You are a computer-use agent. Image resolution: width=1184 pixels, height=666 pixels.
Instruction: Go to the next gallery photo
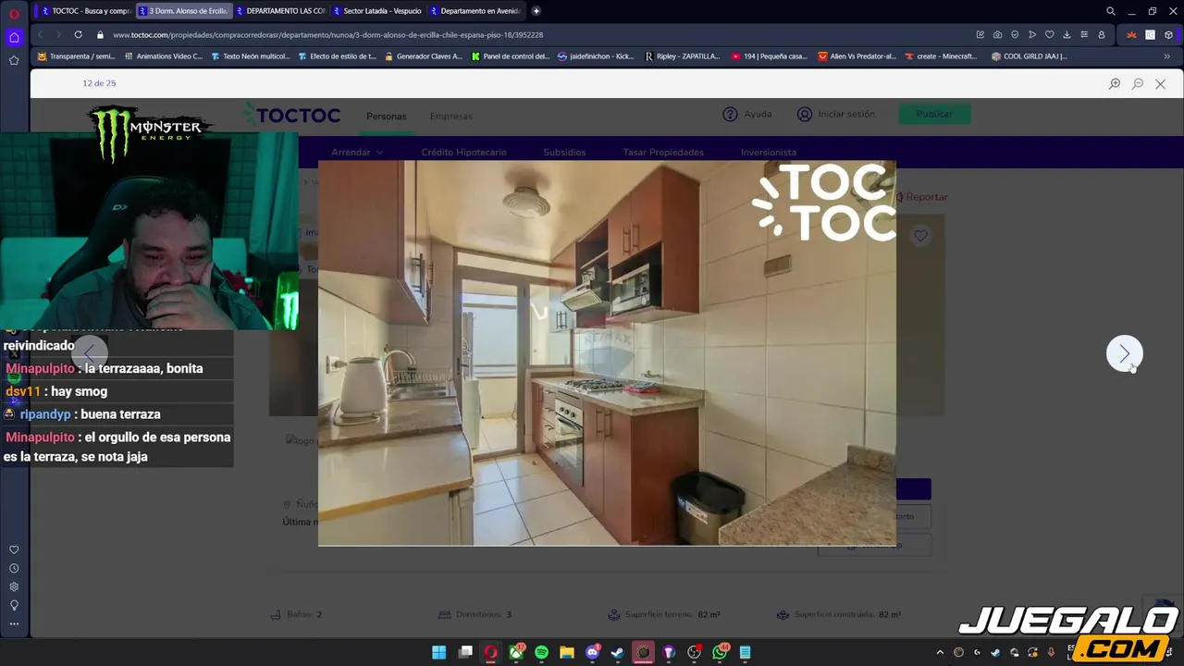coord(1125,353)
